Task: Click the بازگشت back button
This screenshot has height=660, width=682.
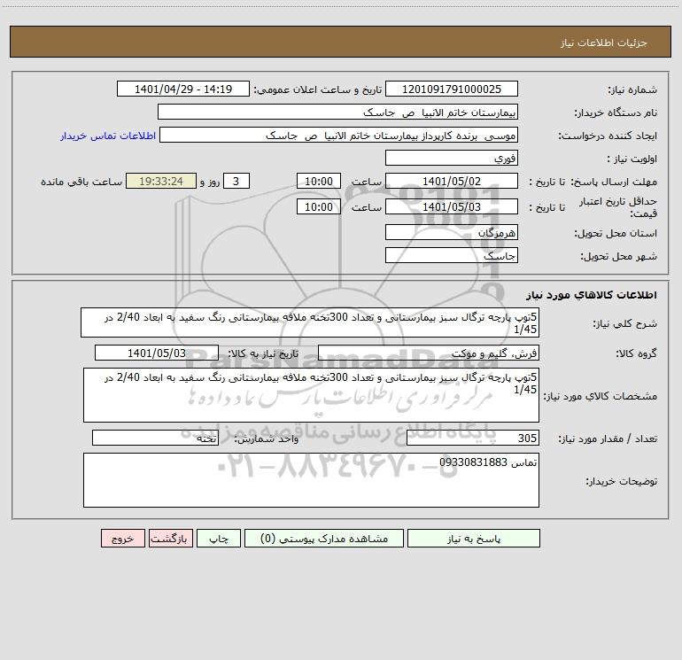Action: pyautogui.click(x=170, y=538)
